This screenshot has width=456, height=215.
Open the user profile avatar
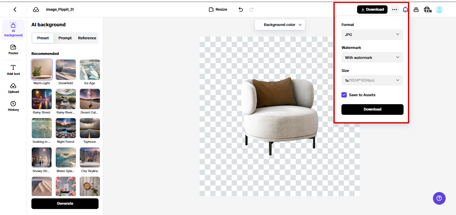(x=439, y=10)
